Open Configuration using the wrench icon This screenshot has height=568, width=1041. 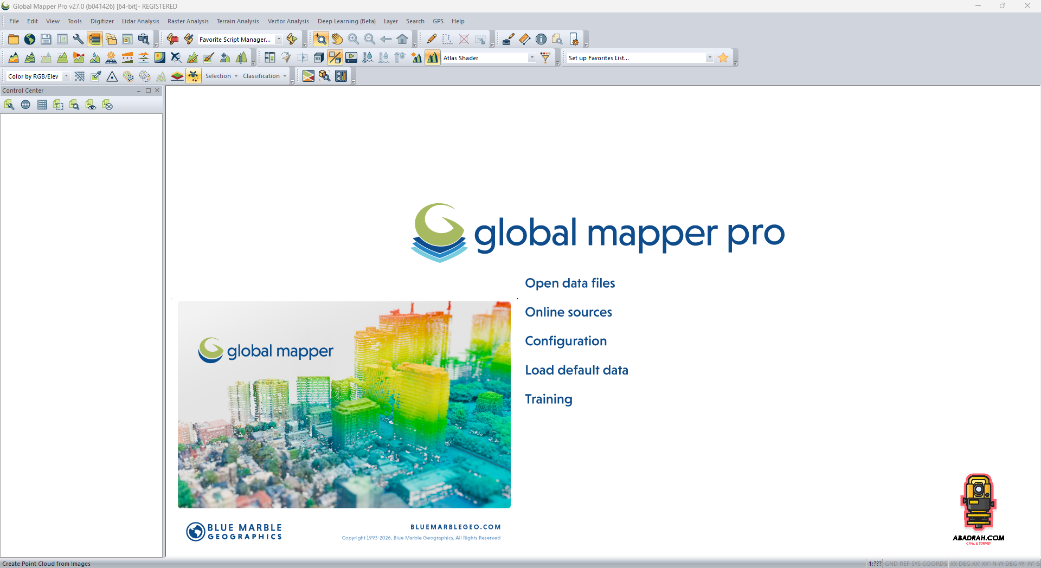point(79,39)
